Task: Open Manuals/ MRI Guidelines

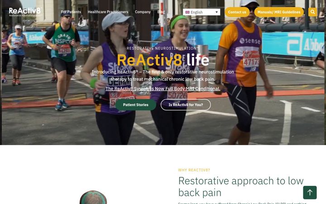Action: [x=279, y=12]
